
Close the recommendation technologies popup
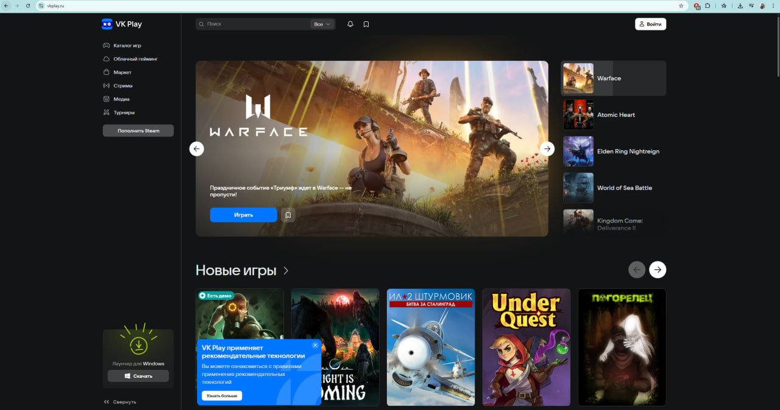(315, 345)
